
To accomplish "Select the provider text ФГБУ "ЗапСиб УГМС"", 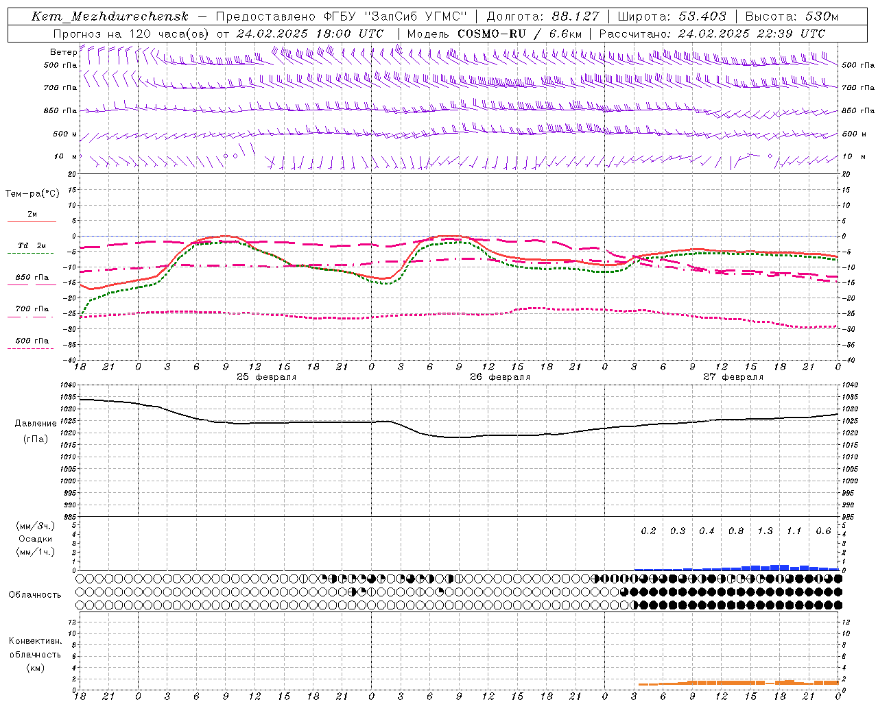I will click(x=395, y=16).
